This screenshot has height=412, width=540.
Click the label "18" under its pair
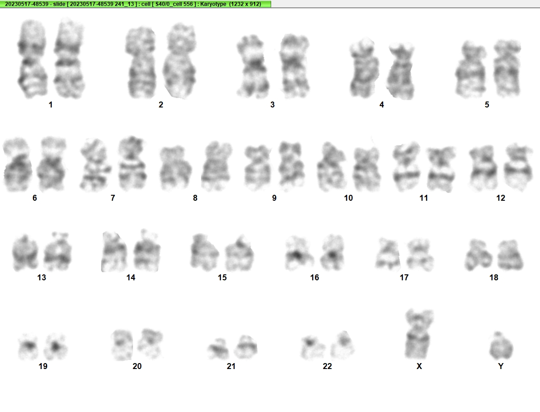[x=494, y=278]
